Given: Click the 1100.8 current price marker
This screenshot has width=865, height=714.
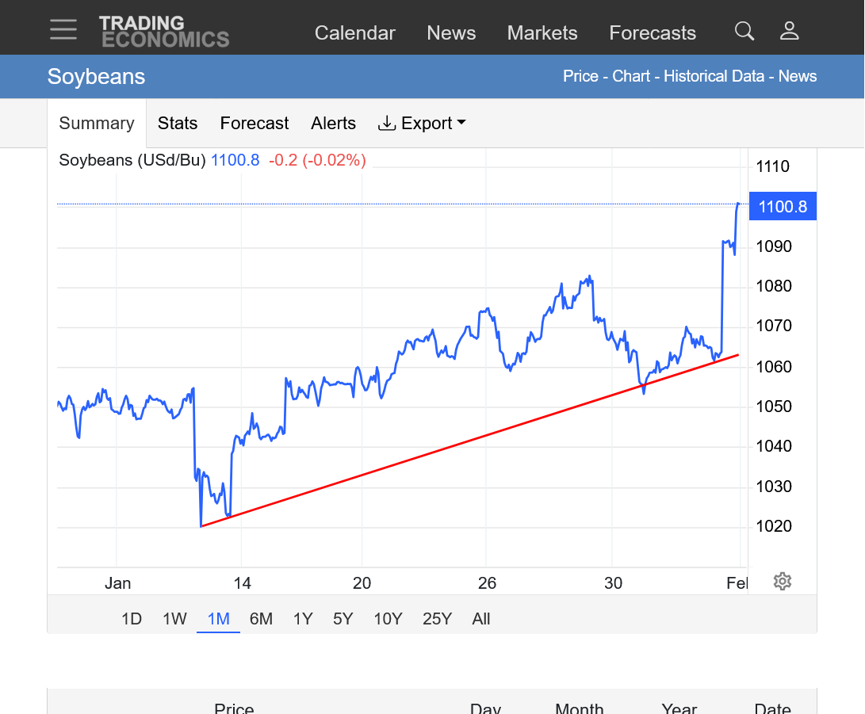Looking at the screenshot, I should click(783, 207).
